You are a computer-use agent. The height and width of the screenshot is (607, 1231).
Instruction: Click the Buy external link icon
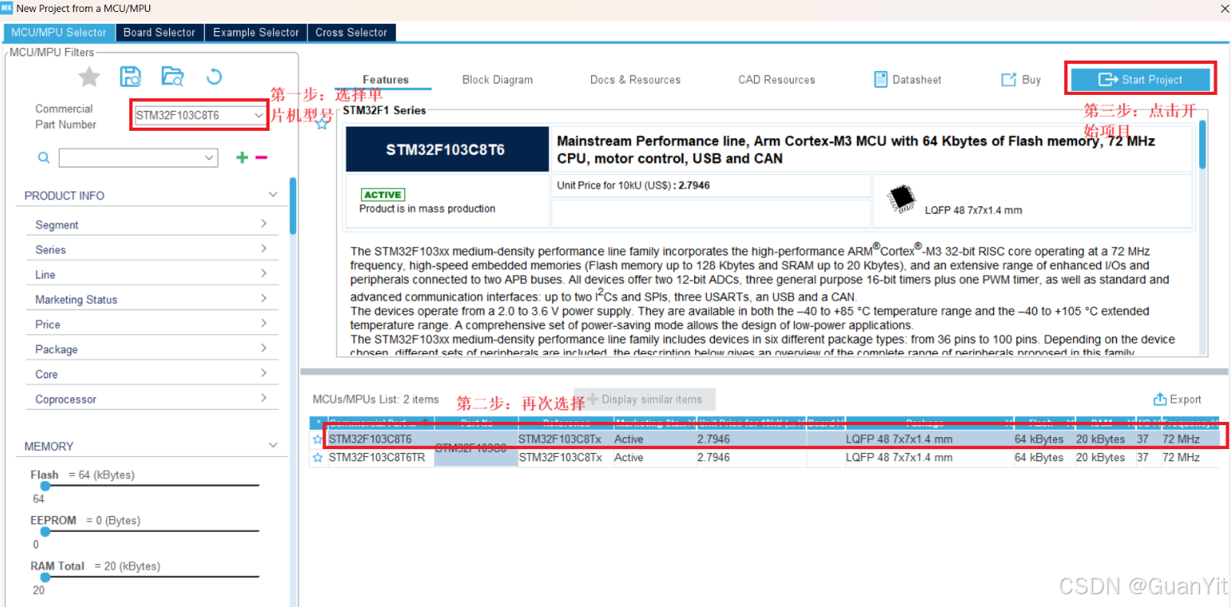pos(1008,80)
